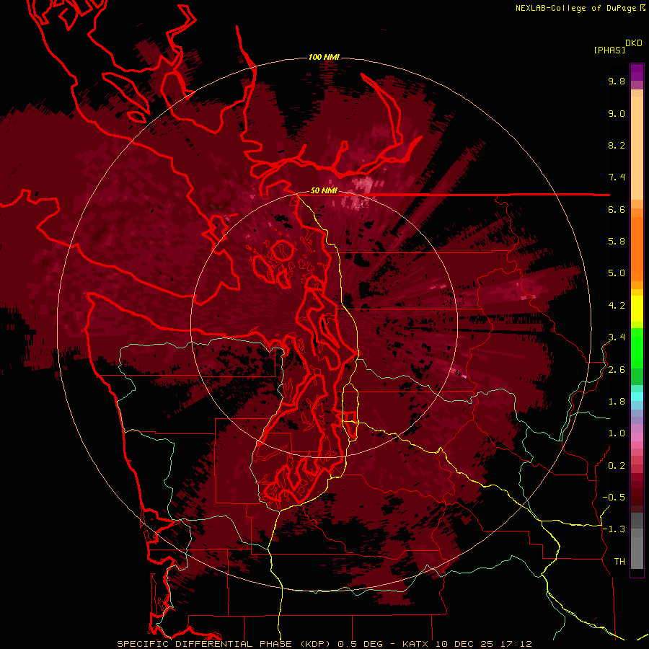
Task: Click the 100 NMI range ring label
Action: pos(324,57)
